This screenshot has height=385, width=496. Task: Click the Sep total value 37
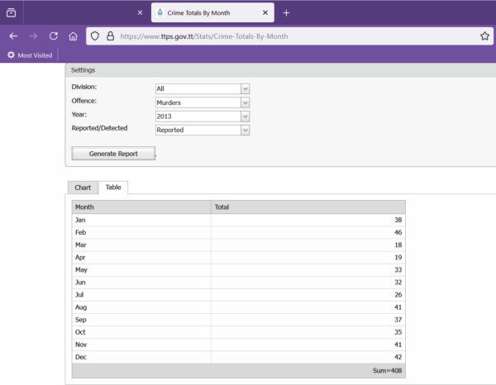398,320
